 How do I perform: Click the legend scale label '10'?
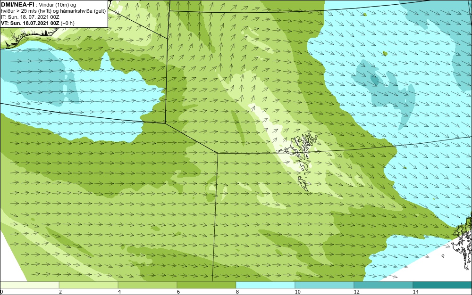(x=297, y=292)
